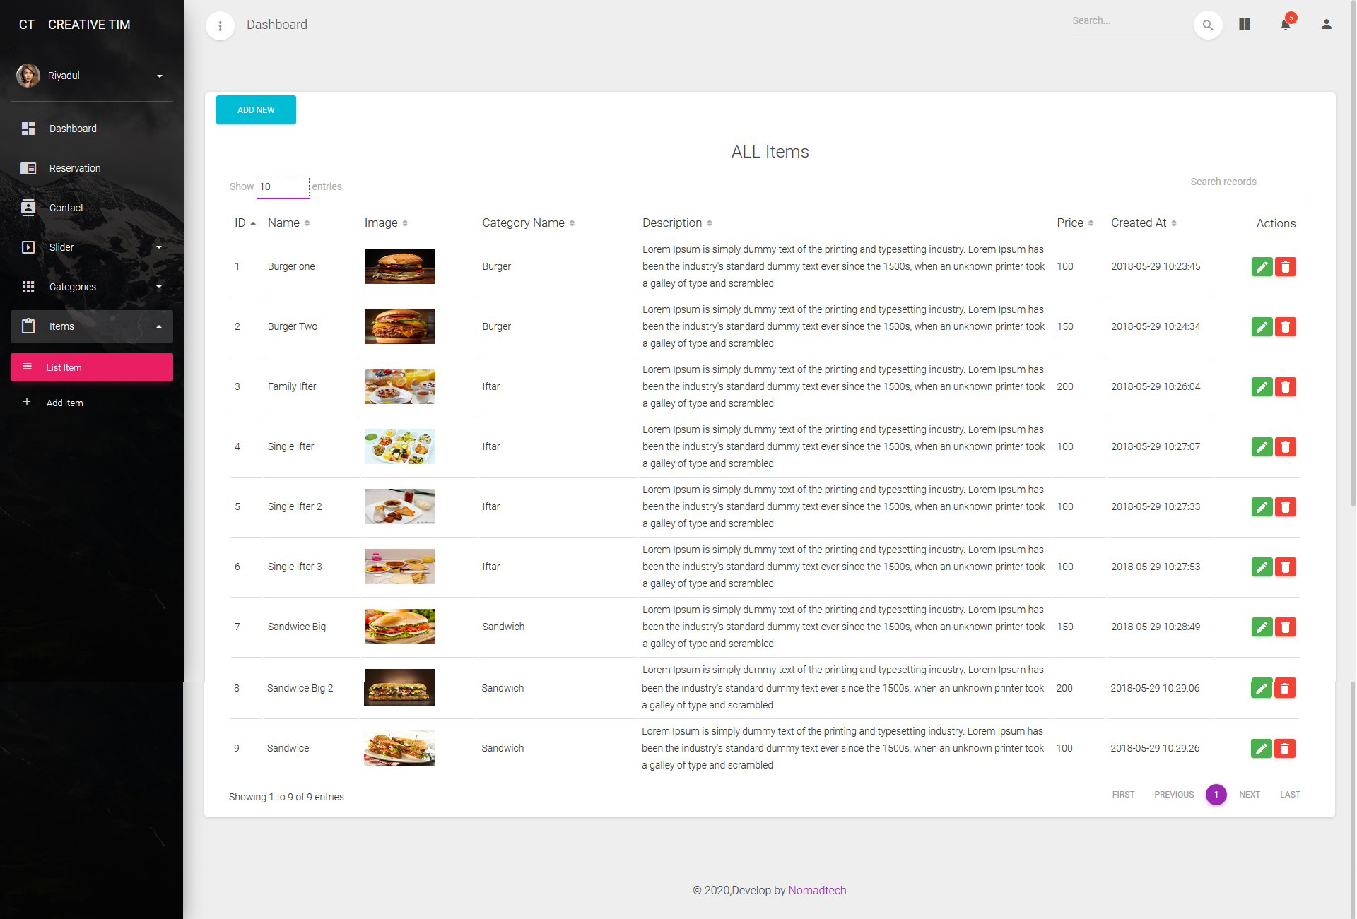Delete the Sandwice item
1357x919 pixels.
(x=1284, y=749)
